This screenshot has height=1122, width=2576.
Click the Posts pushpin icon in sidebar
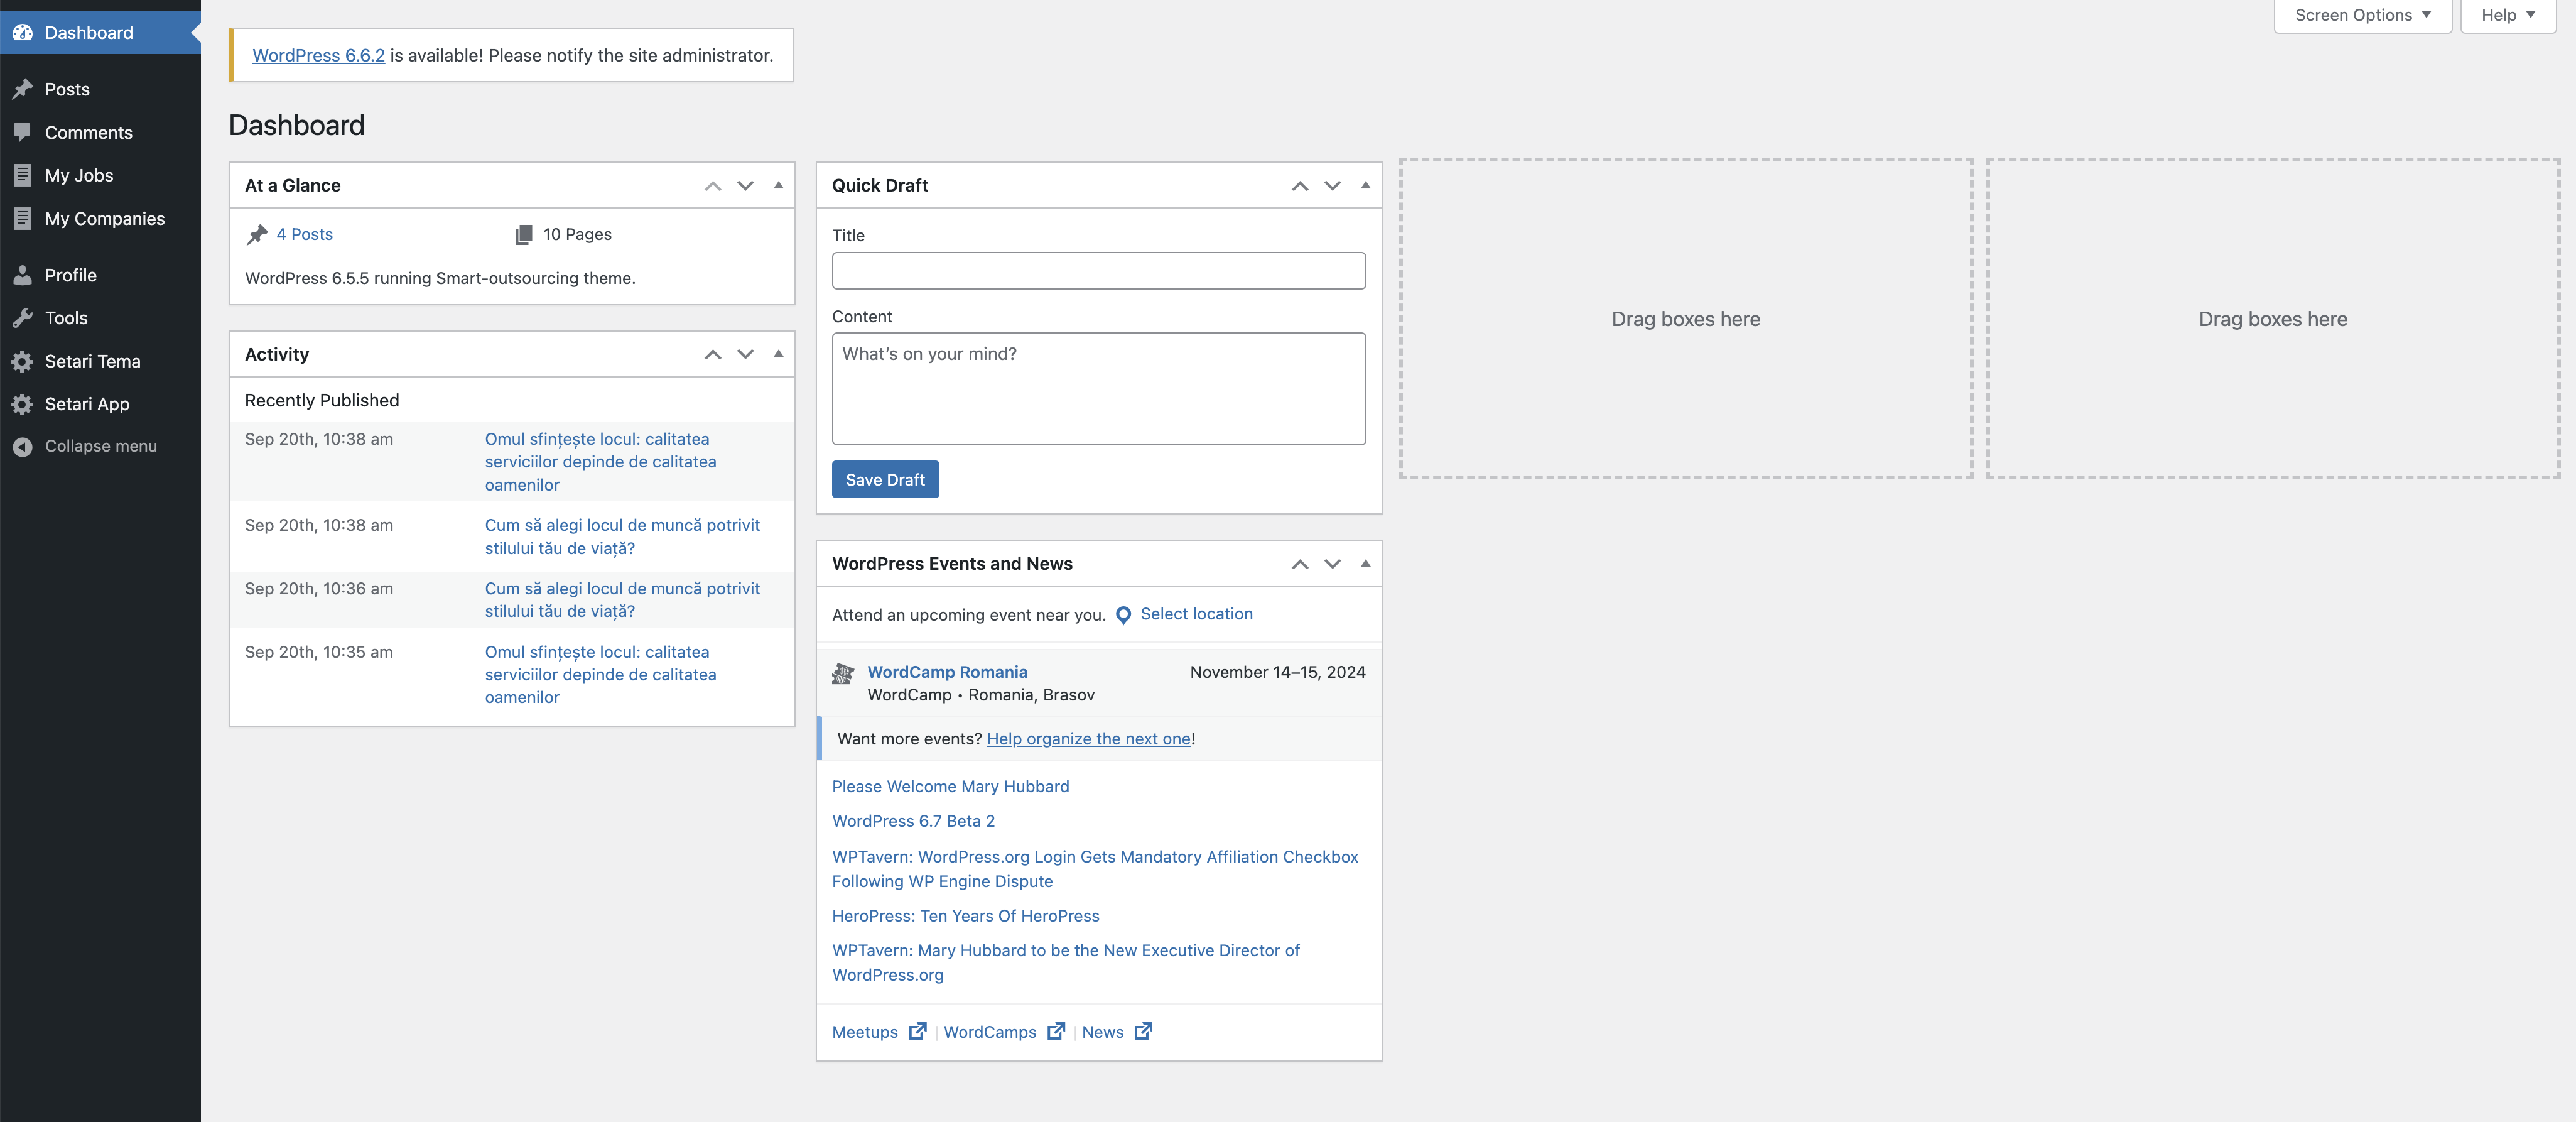[x=22, y=89]
